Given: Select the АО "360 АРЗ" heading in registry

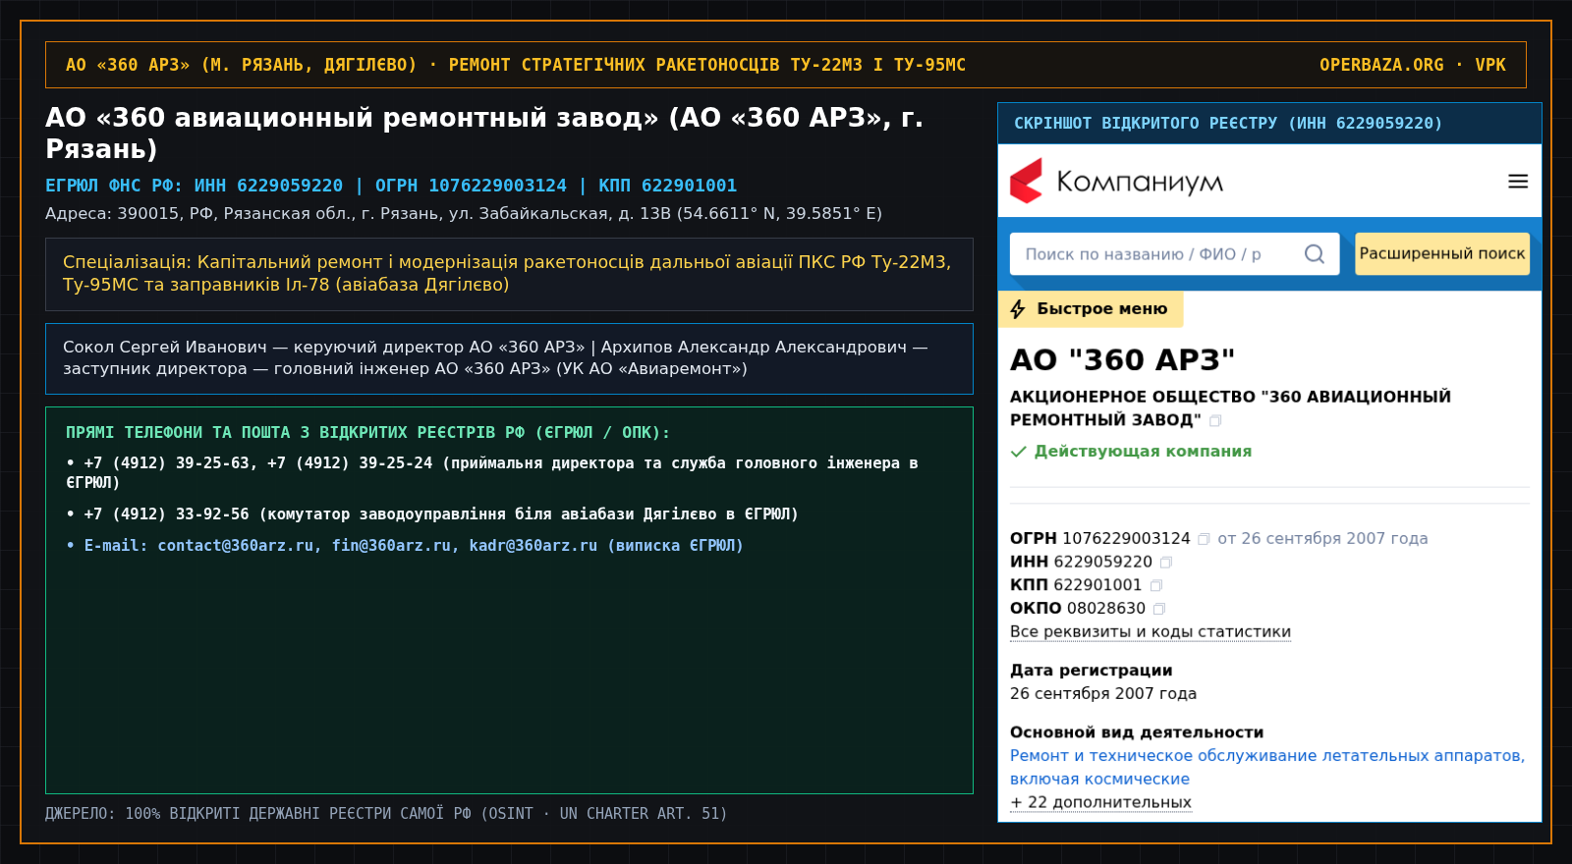Looking at the screenshot, I should coord(1122,360).
